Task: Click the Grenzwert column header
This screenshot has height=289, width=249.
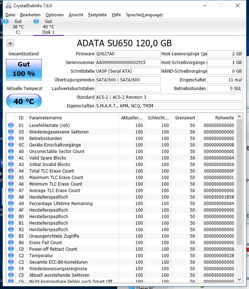Action: 184,118
